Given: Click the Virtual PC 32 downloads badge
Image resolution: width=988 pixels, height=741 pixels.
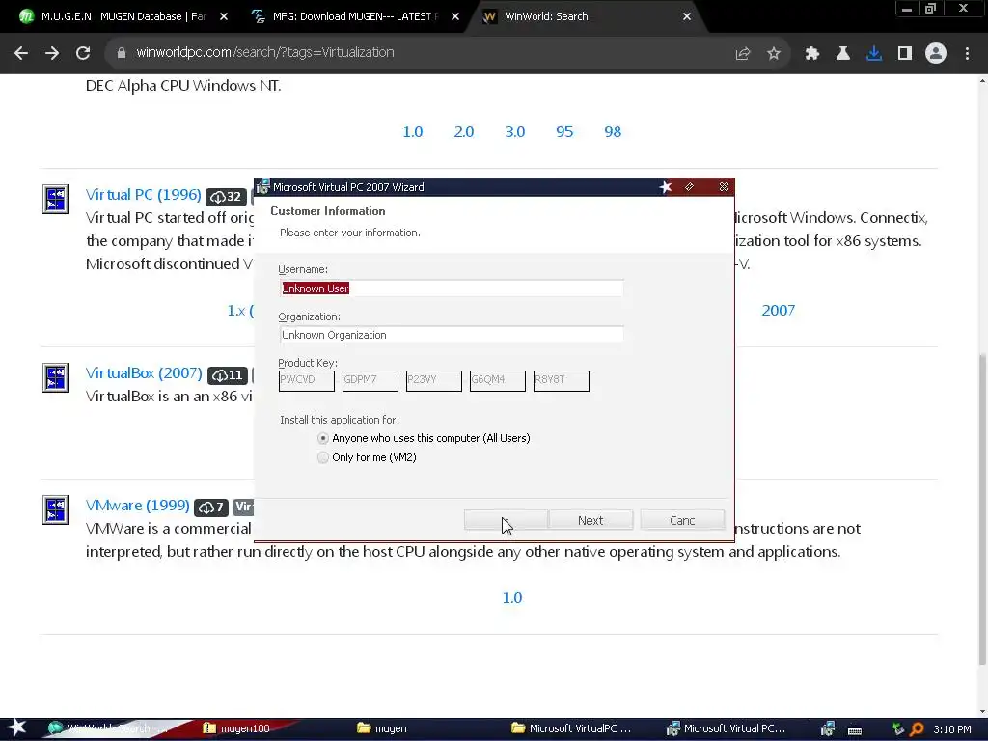Looking at the screenshot, I should pos(226,197).
